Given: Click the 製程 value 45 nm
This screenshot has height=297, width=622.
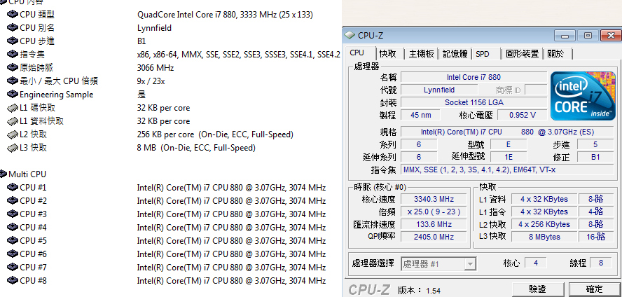Looking at the screenshot, I should pyautogui.click(x=420, y=115).
